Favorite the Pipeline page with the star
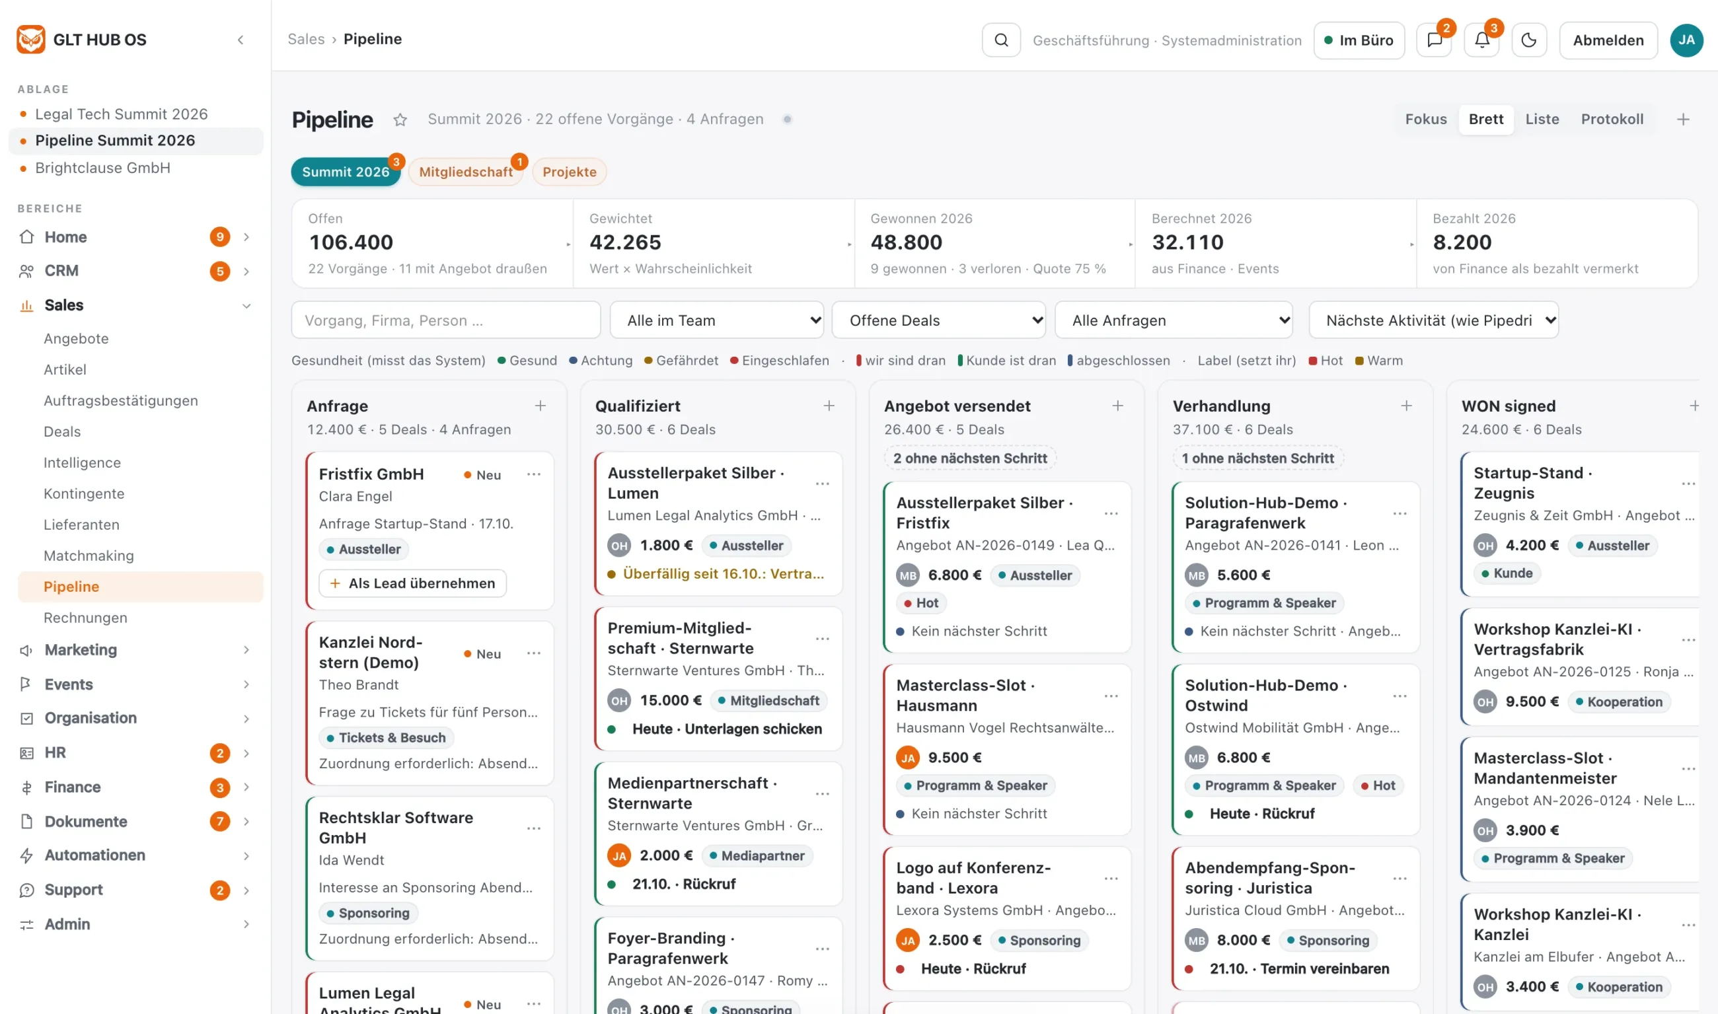 (400, 120)
